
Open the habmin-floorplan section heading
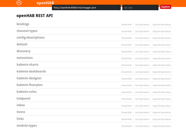[x=30, y=85]
